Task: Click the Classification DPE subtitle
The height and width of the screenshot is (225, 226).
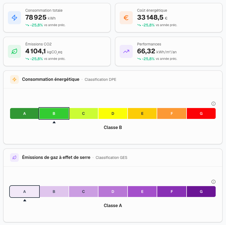Action: 100,79
